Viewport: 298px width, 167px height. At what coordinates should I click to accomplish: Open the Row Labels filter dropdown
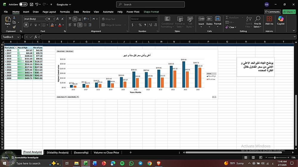click(16, 48)
